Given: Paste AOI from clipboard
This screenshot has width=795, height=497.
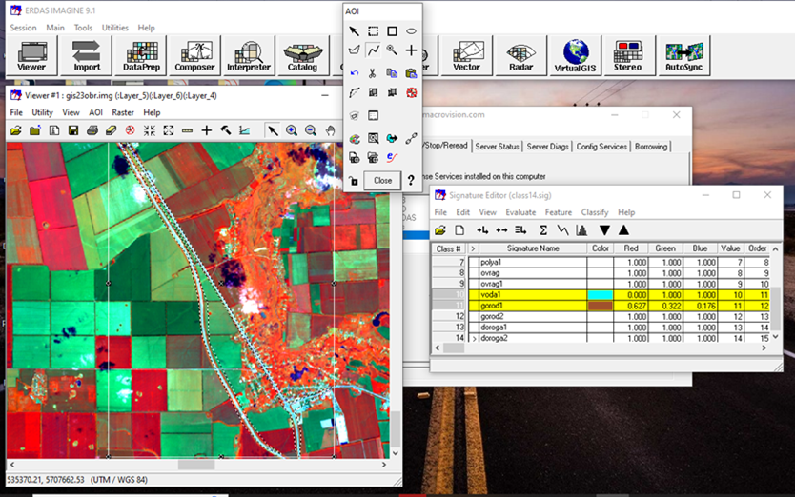Looking at the screenshot, I should point(411,73).
